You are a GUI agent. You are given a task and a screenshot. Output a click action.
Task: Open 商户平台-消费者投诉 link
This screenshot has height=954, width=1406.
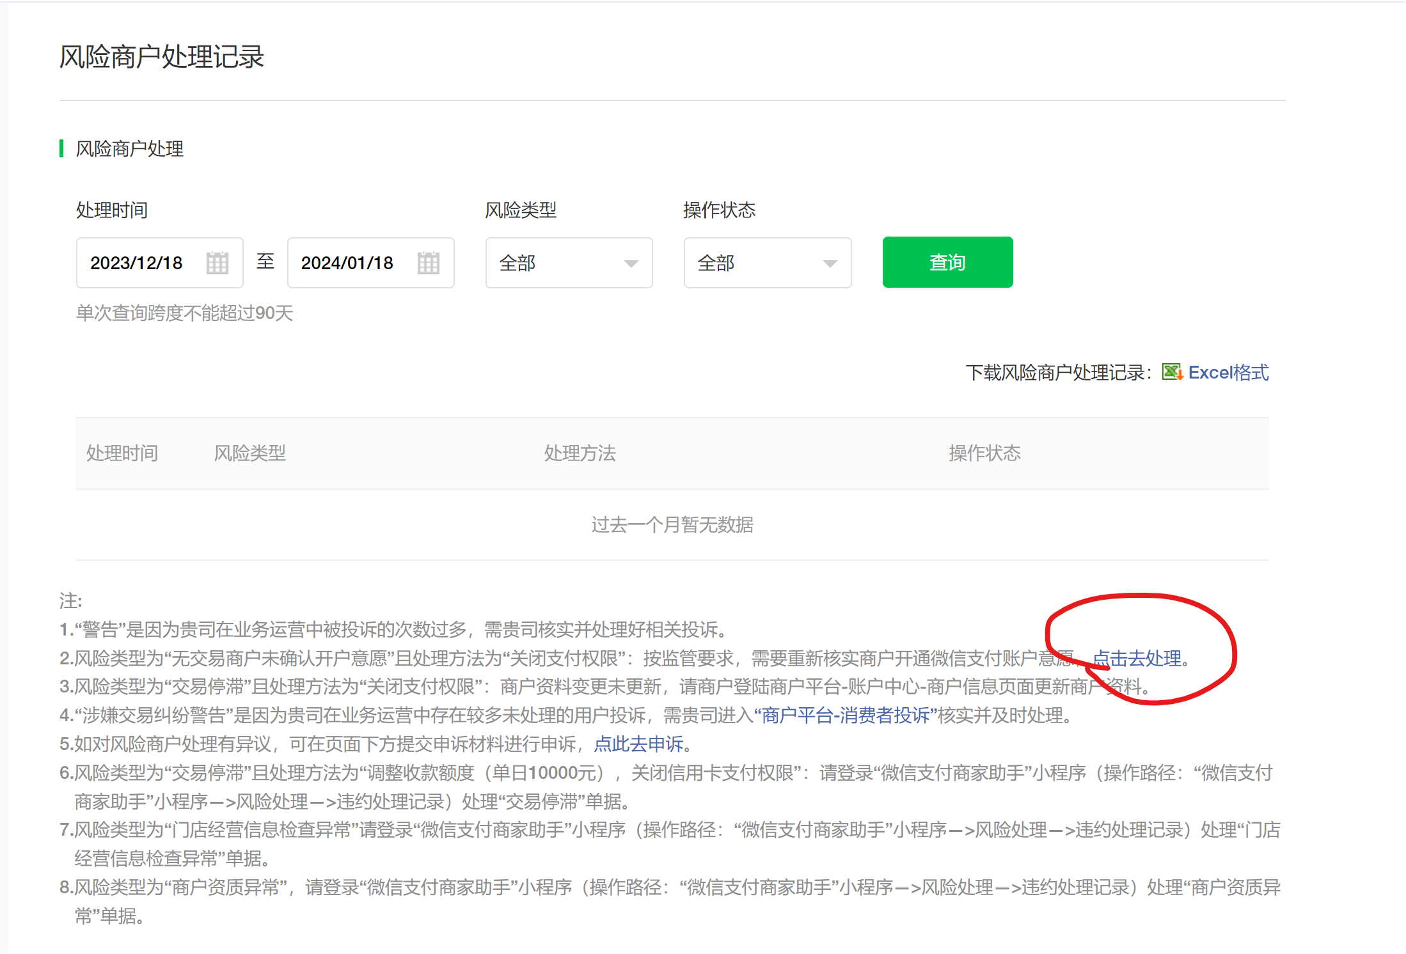[845, 715]
